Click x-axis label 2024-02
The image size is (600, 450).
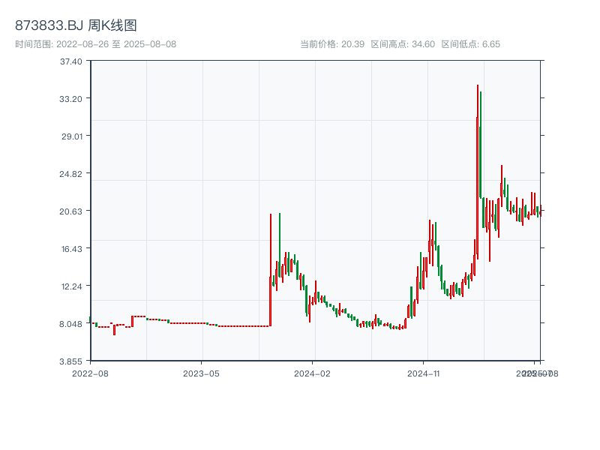coord(312,373)
